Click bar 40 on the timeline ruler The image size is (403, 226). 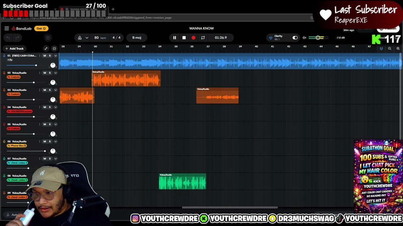[x=256, y=46]
